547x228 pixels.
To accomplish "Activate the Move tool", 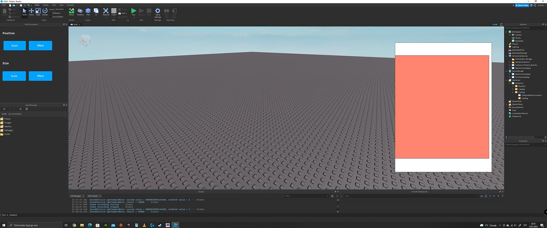I will click(31, 12).
